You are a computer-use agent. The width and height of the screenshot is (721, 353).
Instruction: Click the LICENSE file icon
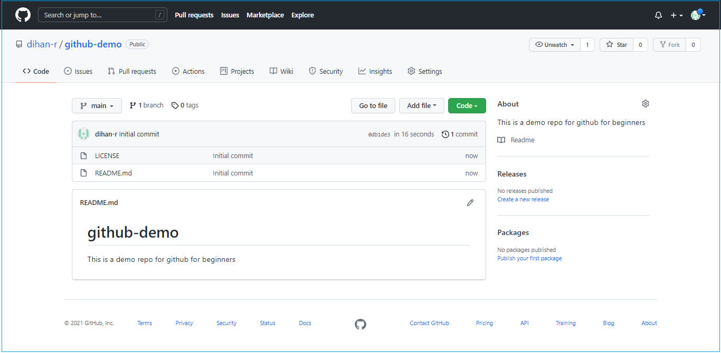pyautogui.click(x=83, y=156)
